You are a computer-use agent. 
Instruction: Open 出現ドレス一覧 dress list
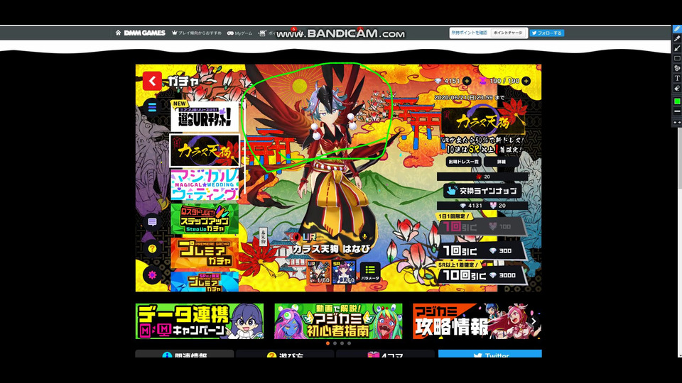pos(463,162)
